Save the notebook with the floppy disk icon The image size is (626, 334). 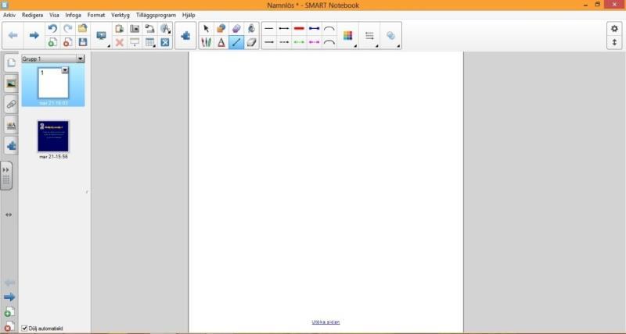[x=83, y=42]
